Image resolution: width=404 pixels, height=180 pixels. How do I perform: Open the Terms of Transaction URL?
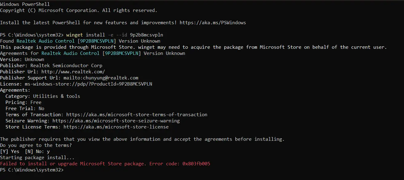point(137,115)
